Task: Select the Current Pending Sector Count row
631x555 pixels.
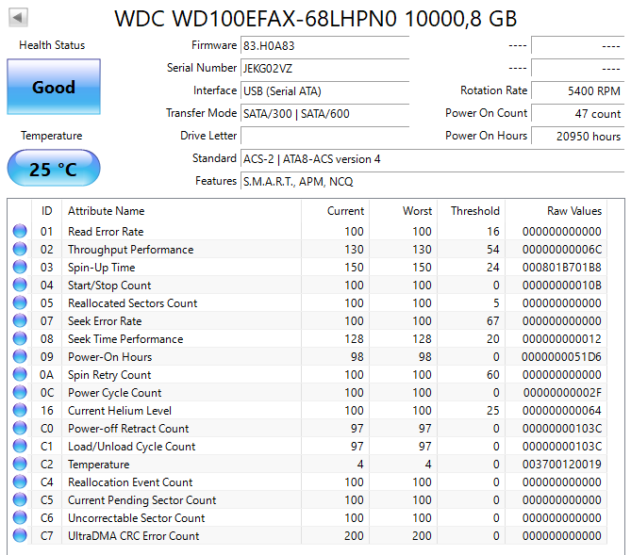Action: tap(141, 500)
